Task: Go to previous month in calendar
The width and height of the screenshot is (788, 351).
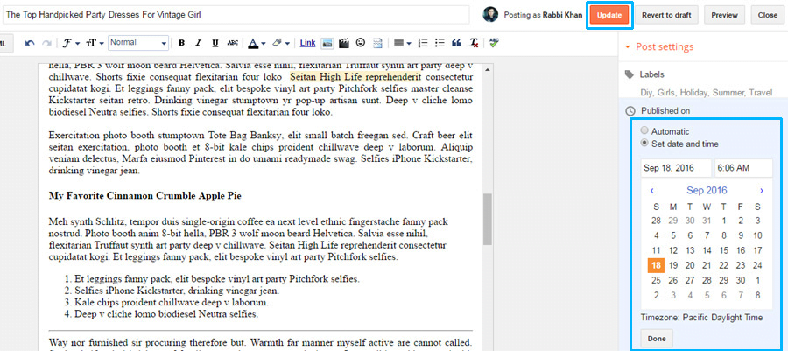Action: [651, 191]
